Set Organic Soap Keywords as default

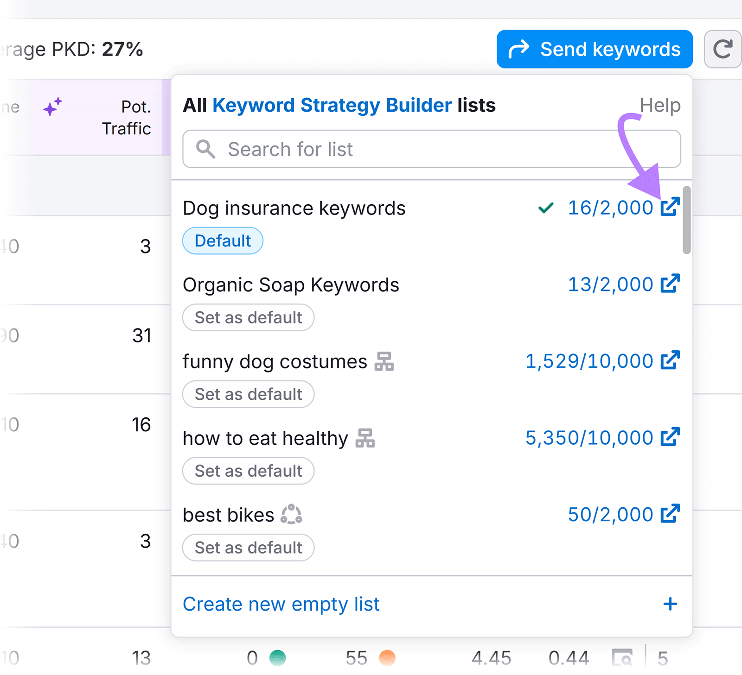point(248,317)
